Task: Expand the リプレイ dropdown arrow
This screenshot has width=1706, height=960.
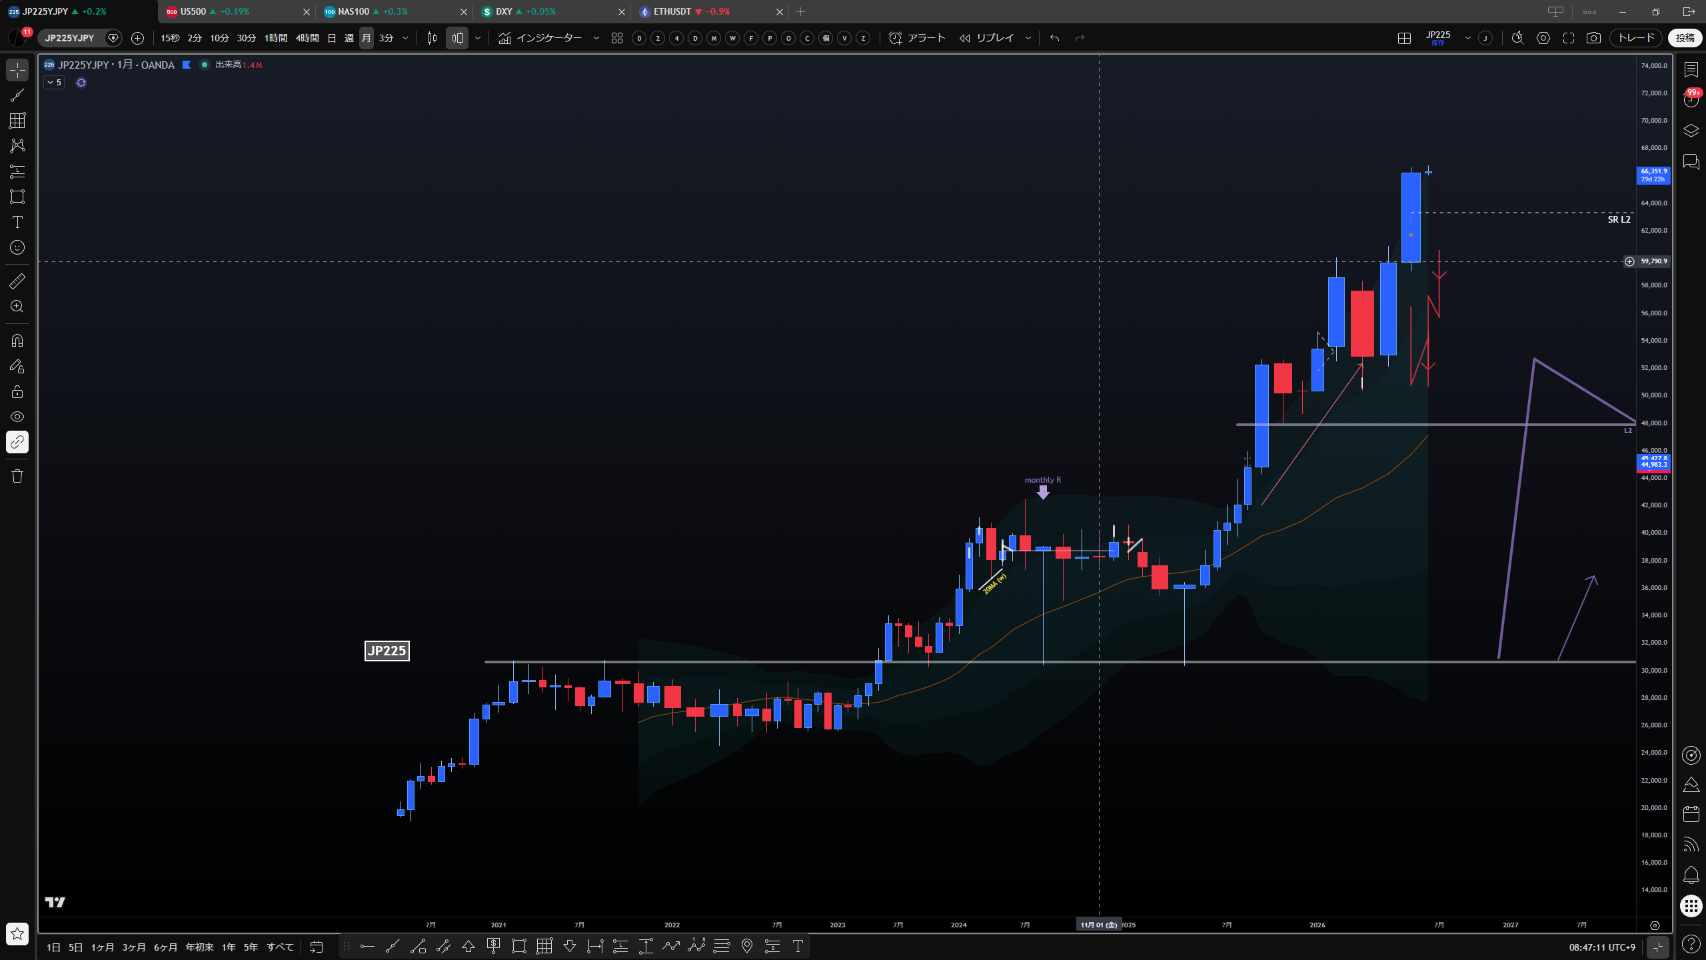Action: click(1028, 38)
